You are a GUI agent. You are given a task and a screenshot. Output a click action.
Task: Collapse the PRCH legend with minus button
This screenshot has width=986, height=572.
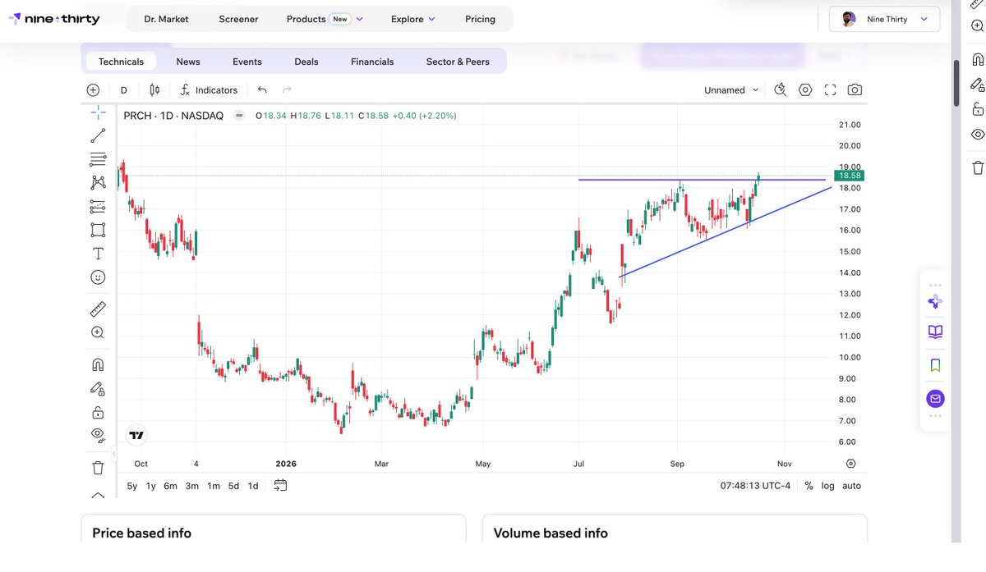click(239, 116)
